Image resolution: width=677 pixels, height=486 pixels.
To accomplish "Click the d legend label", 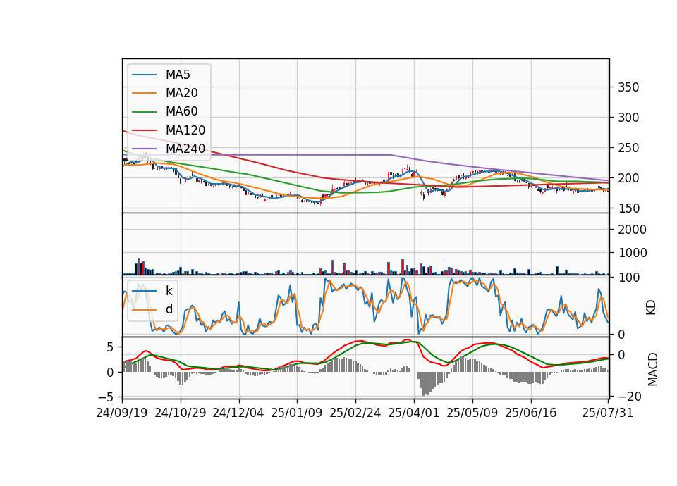I will [169, 309].
